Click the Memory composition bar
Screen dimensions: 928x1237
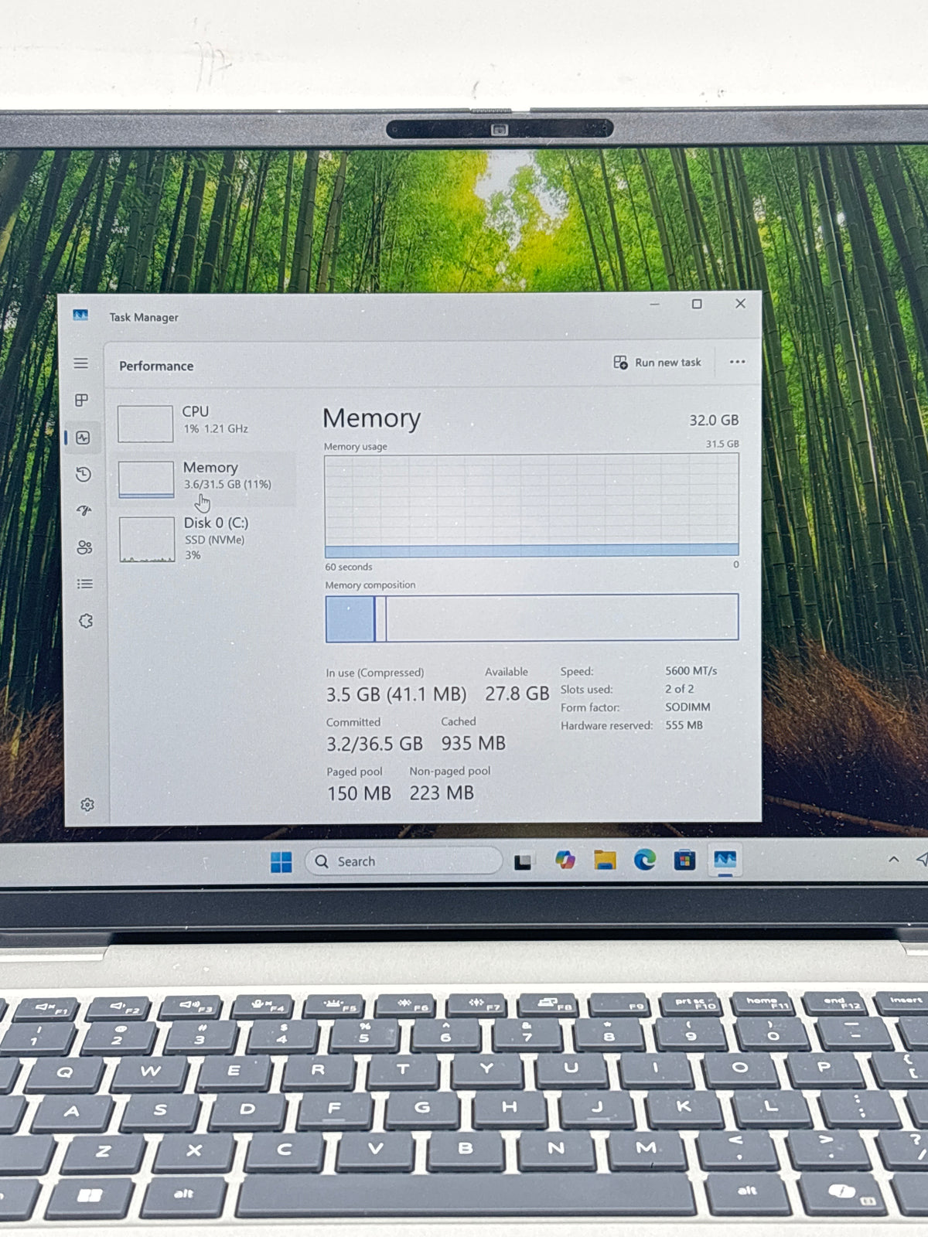532,618
